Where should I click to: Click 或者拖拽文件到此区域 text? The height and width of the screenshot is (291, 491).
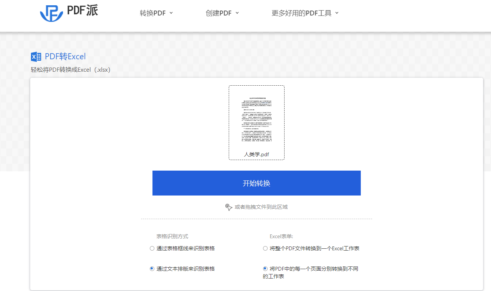coord(261,207)
